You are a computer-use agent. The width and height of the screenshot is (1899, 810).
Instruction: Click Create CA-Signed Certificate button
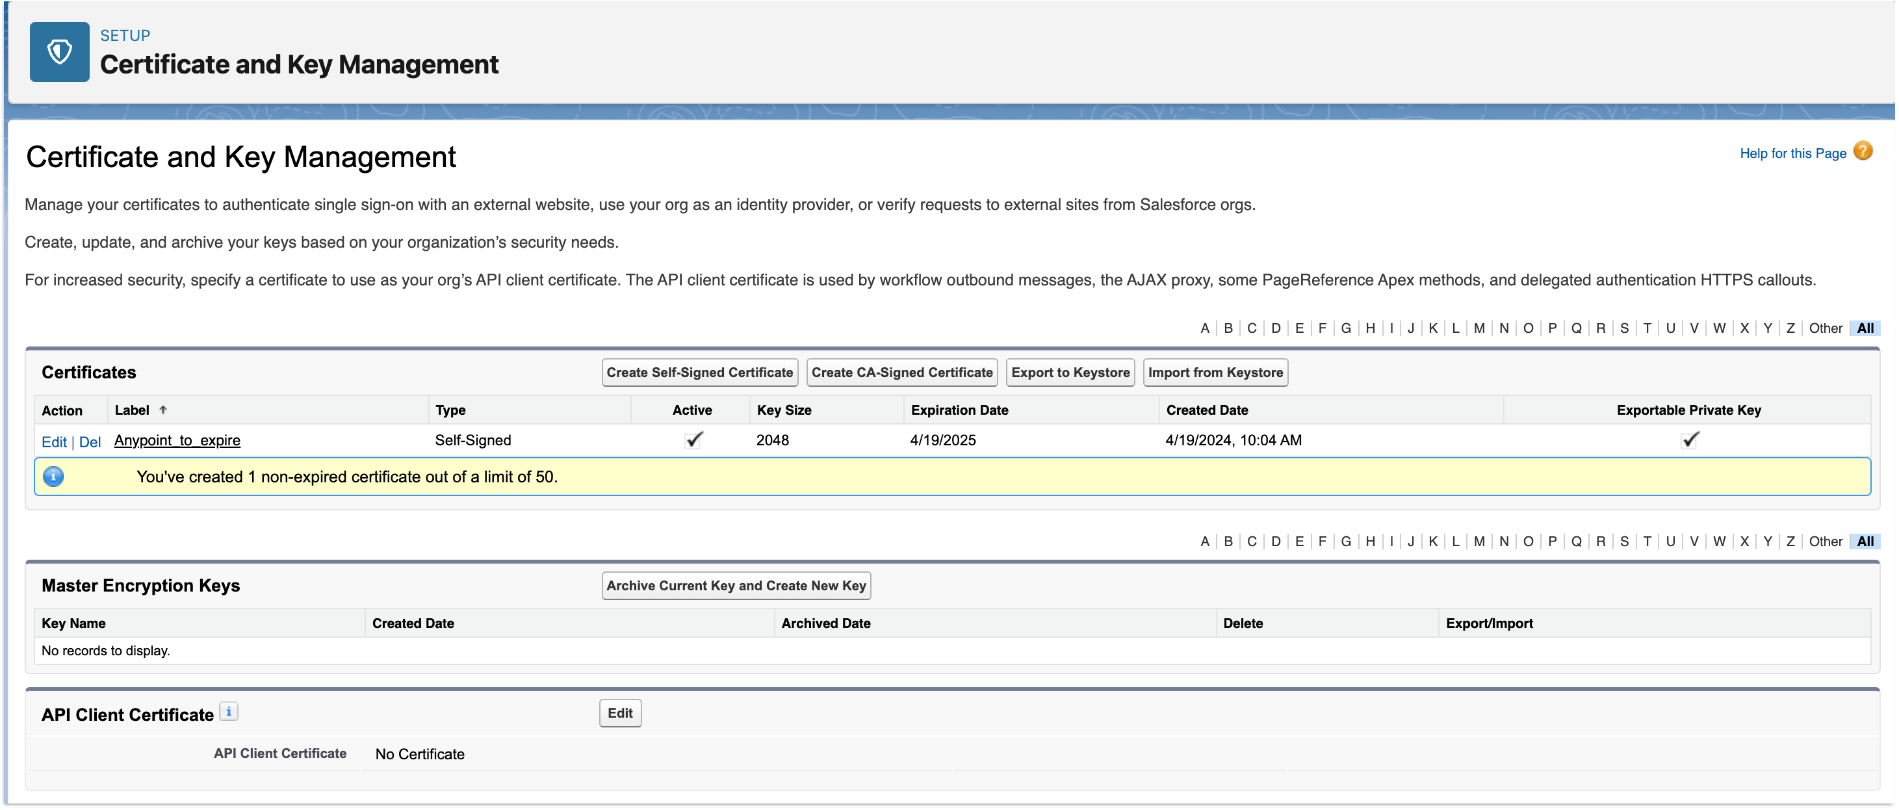click(x=901, y=372)
